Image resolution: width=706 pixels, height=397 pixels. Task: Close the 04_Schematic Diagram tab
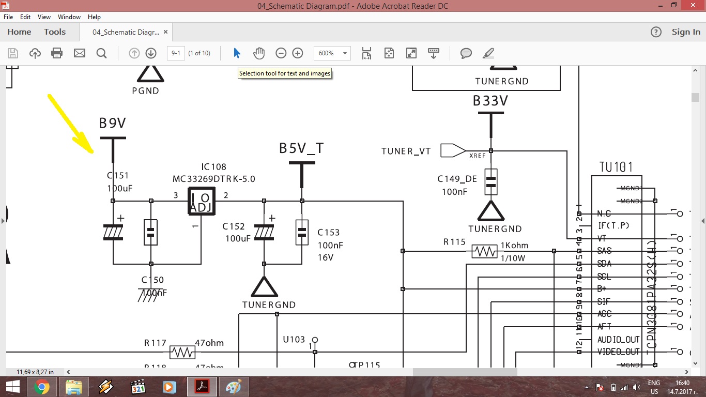(165, 32)
